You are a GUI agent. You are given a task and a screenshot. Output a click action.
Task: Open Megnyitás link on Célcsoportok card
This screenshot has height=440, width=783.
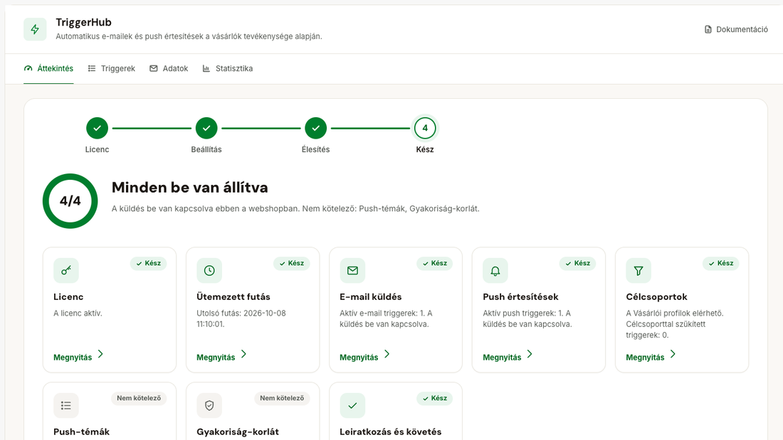pyautogui.click(x=651, y=356)
